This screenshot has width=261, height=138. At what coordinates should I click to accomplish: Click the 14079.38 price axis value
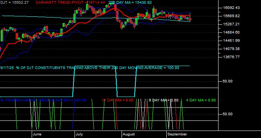232,48
